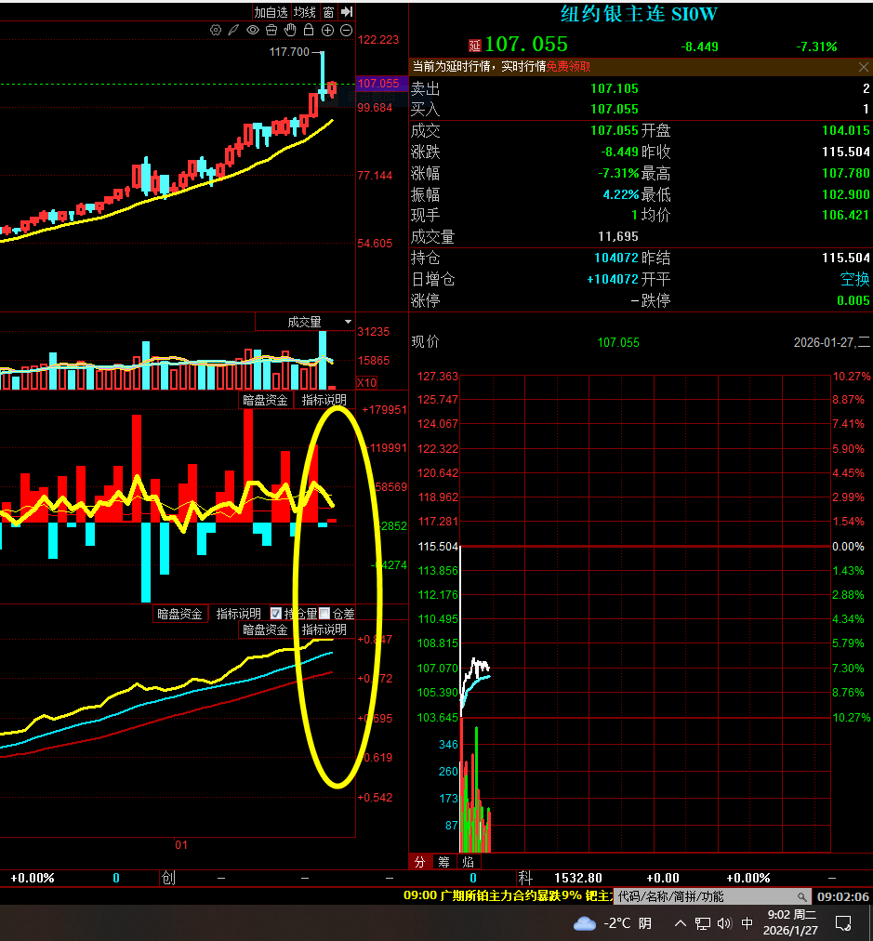873x941 pixels.
Task: Click the 09:02:06 clock in status bar
Action: point(843,896)
